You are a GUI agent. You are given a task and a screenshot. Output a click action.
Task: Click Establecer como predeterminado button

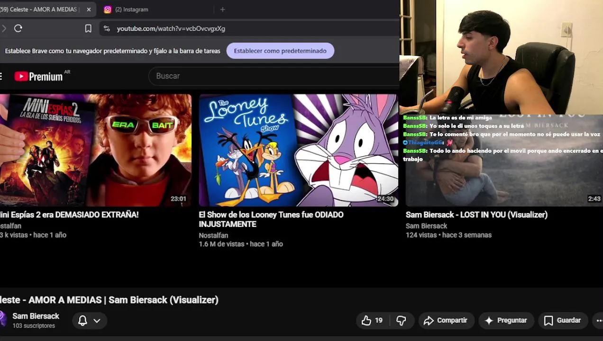(280, 51)
